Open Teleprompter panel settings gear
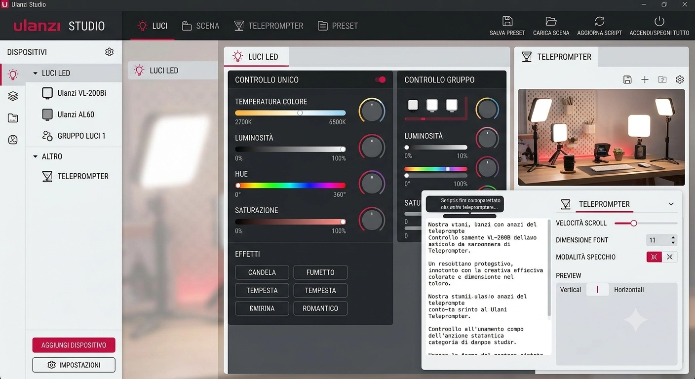Screen dimensions: 695x379 click(680, 79)
